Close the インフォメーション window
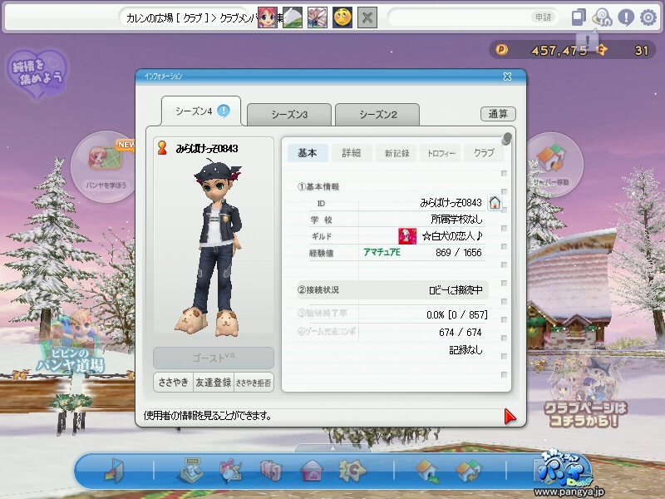Viewport: 665px width, 499px height. pyautogui.click(x=507, y=77)
